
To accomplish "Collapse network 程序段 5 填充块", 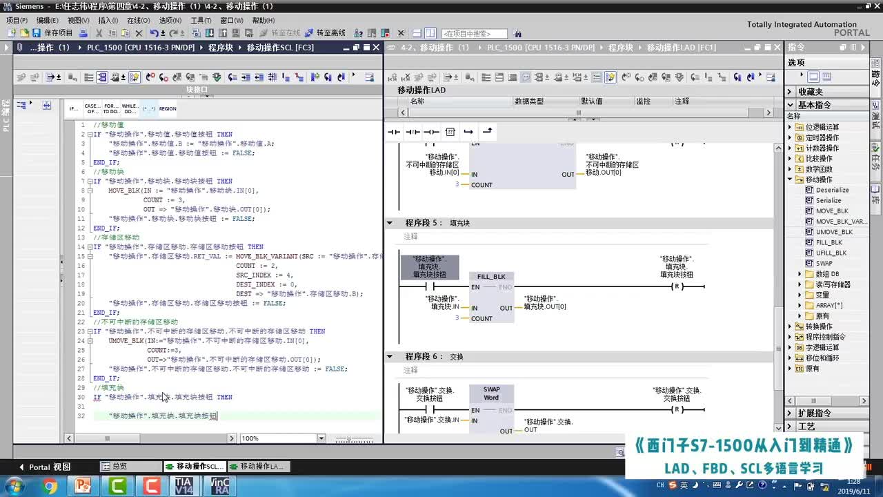I will (390, 223).
